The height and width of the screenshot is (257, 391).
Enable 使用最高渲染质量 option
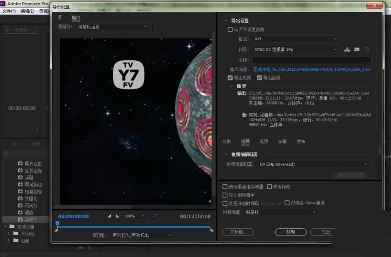pyautogui.click(x=226, y=186)
